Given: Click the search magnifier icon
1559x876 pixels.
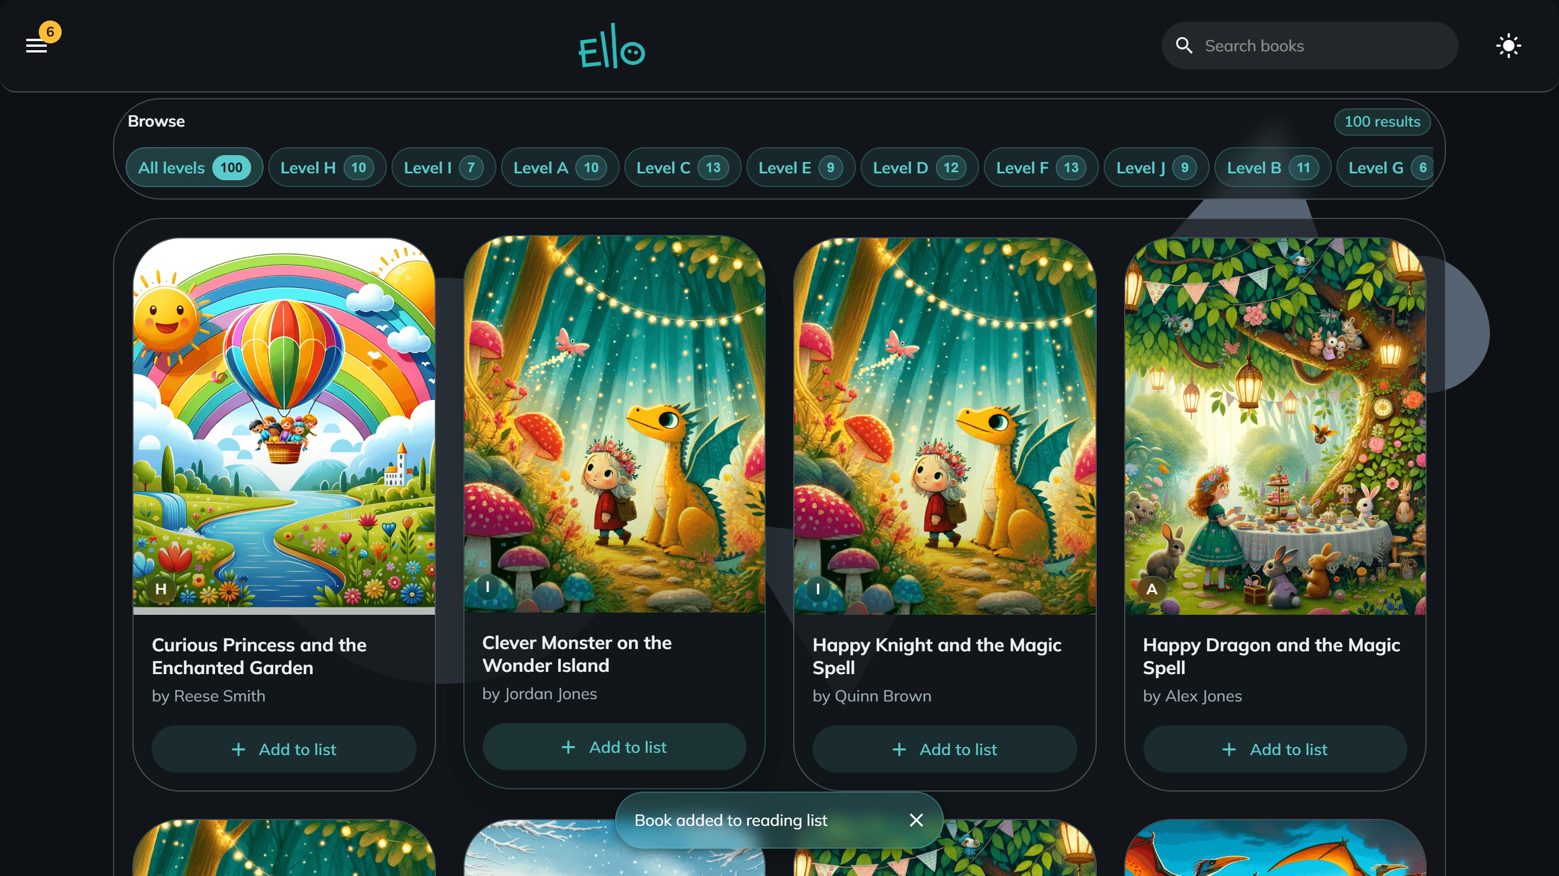Looking at the screenshot, I should [1184, 46].
